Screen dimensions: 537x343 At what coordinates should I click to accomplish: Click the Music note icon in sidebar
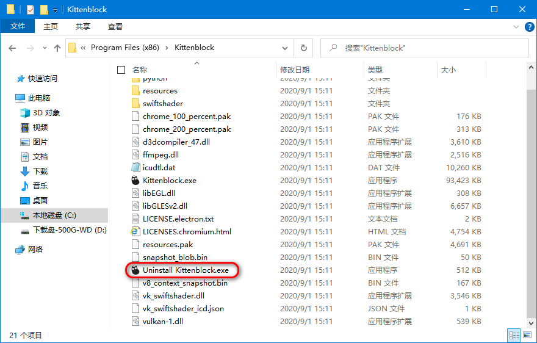coord(25,186)
